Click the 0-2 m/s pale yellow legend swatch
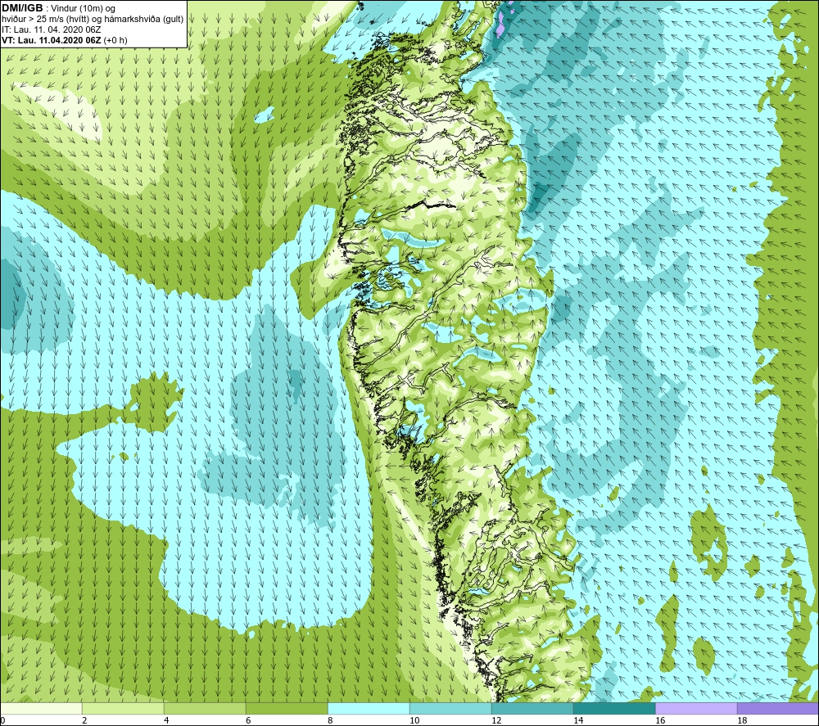 pyautogui.click(x=41, y=708)
